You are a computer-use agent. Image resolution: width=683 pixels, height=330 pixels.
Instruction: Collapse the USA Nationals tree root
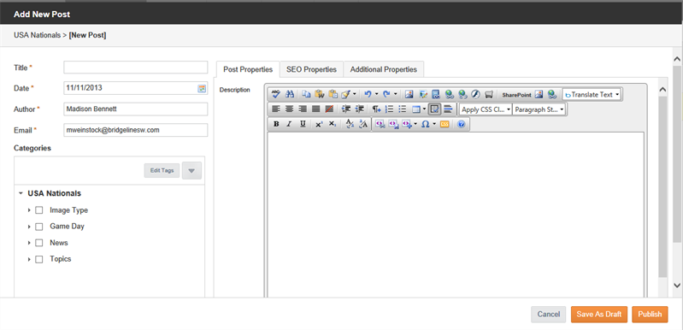21,193
